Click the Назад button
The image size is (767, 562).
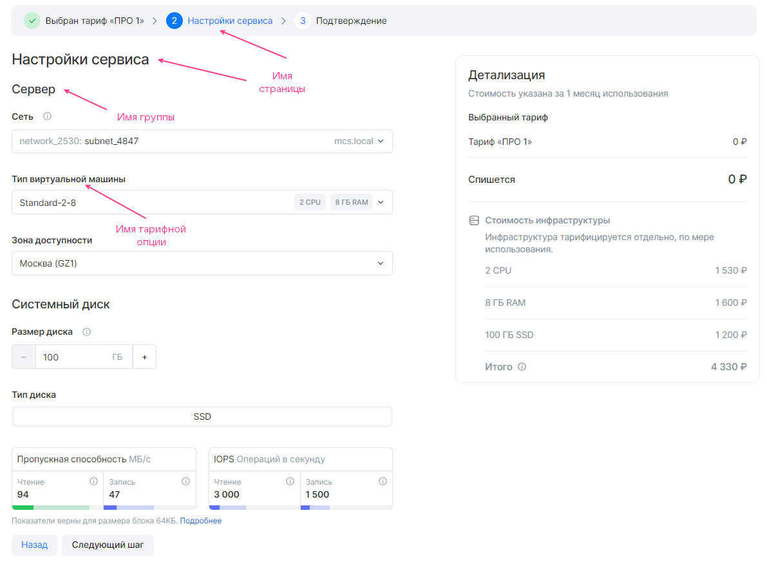click(34, 545)
